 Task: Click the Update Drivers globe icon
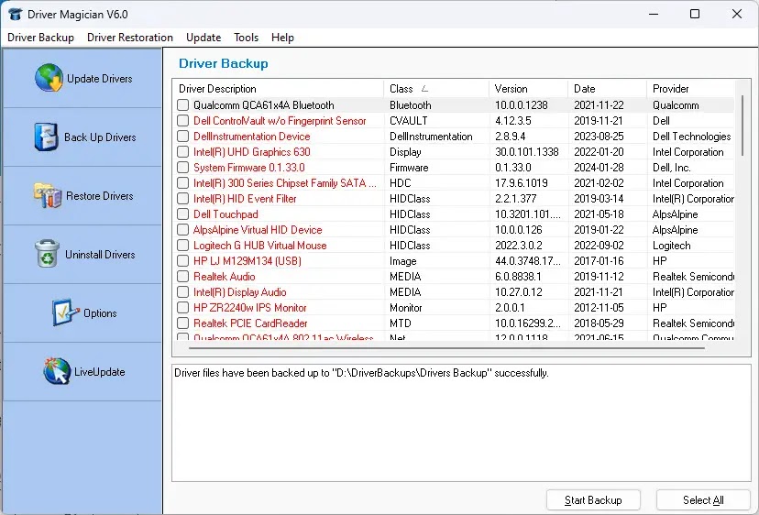49,78
